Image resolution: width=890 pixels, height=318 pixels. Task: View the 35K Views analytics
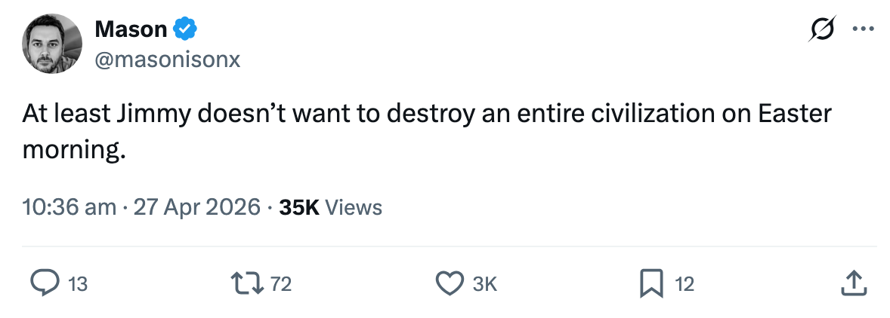click(x=330, y=207)
